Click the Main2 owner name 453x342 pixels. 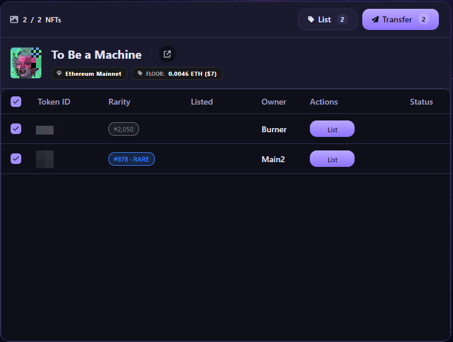[x=273, y=159]
